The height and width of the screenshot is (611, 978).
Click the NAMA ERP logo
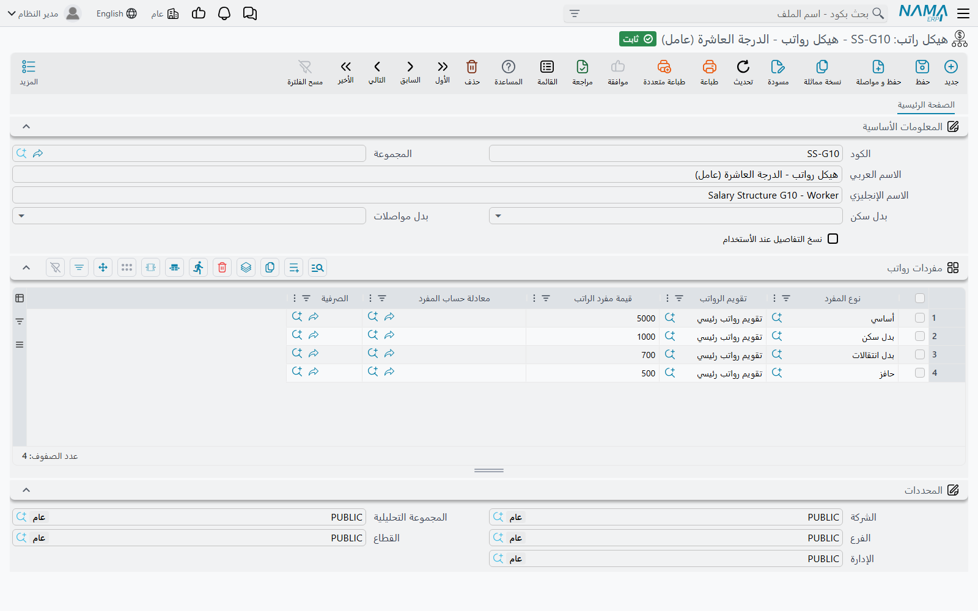coord(923,13)
